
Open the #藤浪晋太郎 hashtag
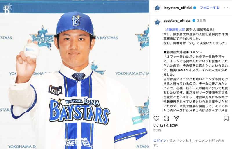coord(175,30)
